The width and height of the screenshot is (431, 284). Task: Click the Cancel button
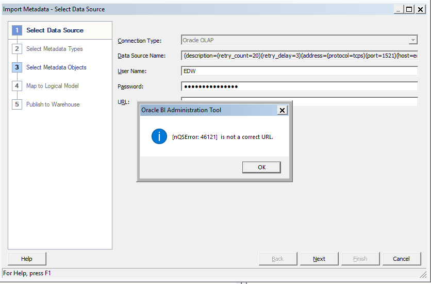[x=402, y=259]
